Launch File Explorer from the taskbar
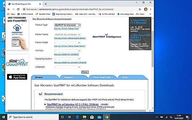Image resolution: width=192 pixels, height=120 pixels. point(84,117)
